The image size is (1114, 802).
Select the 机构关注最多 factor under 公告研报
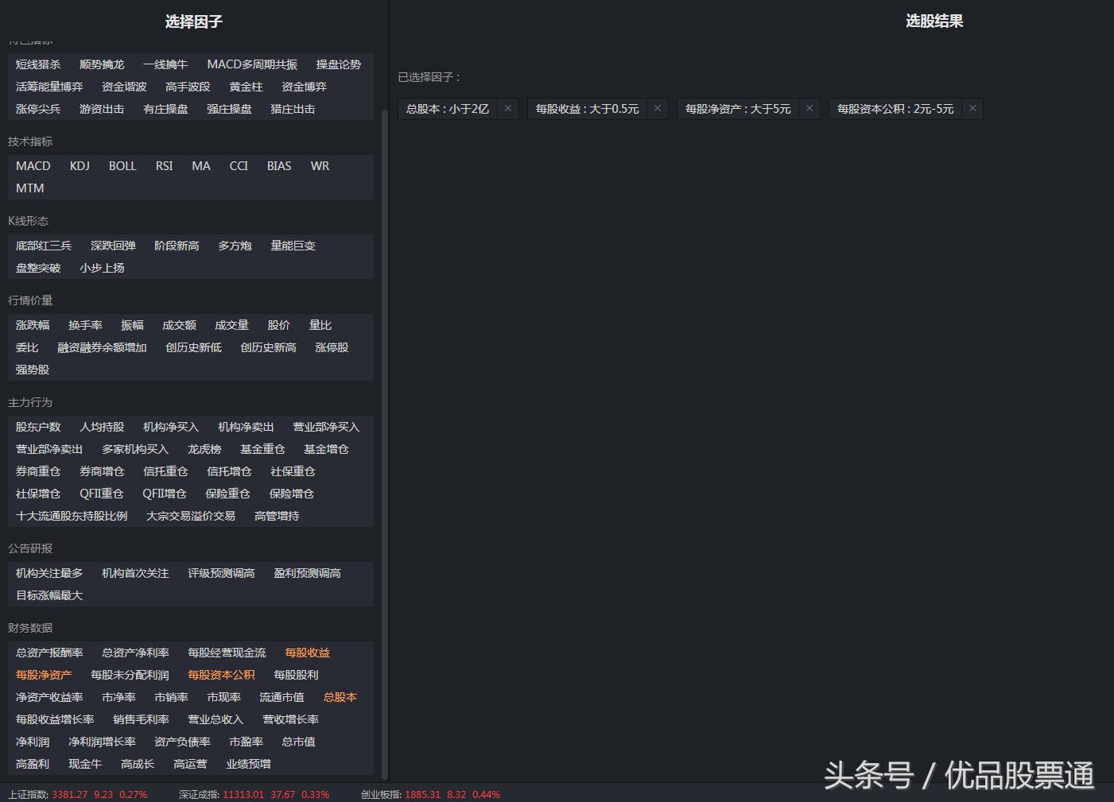click(49, 572)
